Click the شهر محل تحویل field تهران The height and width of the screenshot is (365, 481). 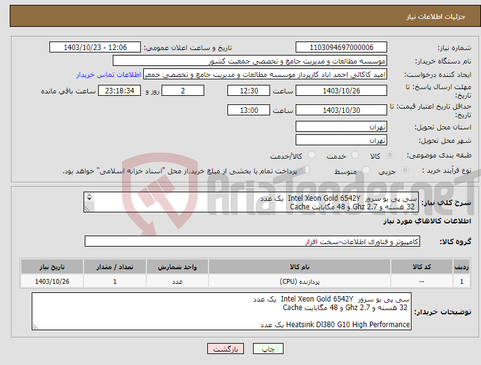341,140
